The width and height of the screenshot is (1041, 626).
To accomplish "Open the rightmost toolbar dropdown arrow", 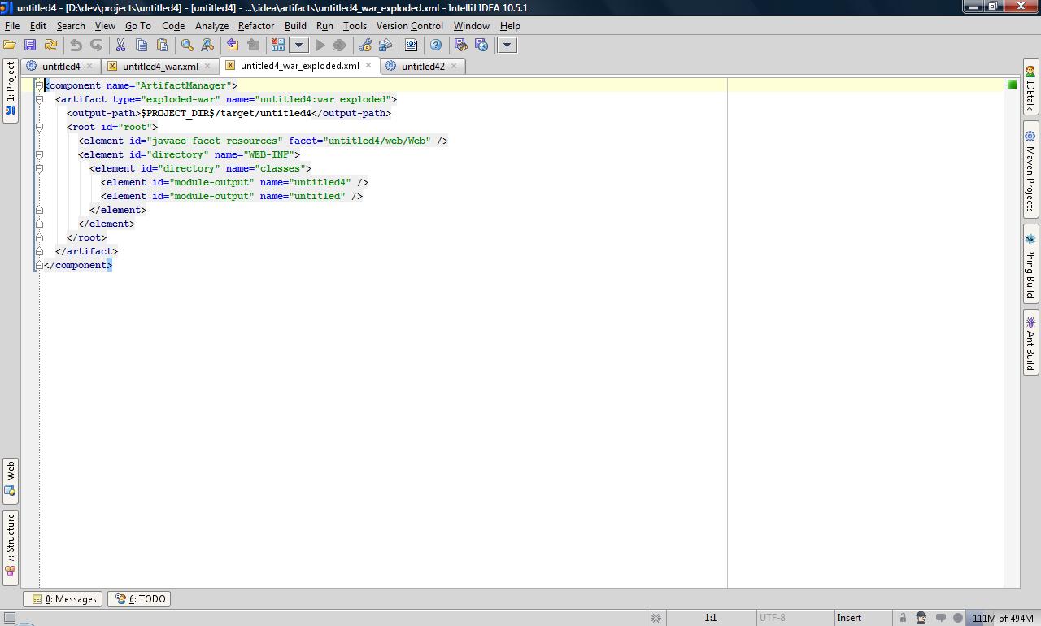I will click(x=507, y=46).
